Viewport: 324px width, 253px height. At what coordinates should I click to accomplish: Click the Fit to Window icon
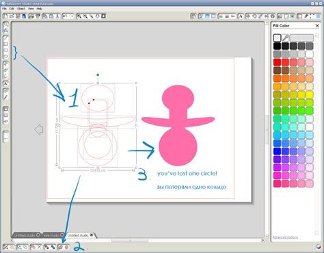103,16
